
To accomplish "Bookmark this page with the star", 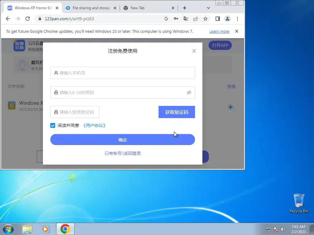I will pyautogui.click(x=205, y=19).
